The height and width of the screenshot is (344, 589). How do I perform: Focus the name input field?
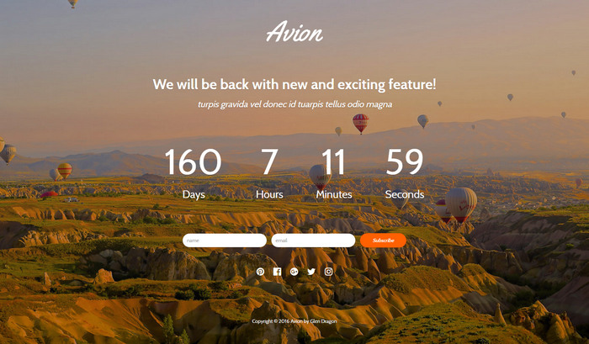coord(225,241)
